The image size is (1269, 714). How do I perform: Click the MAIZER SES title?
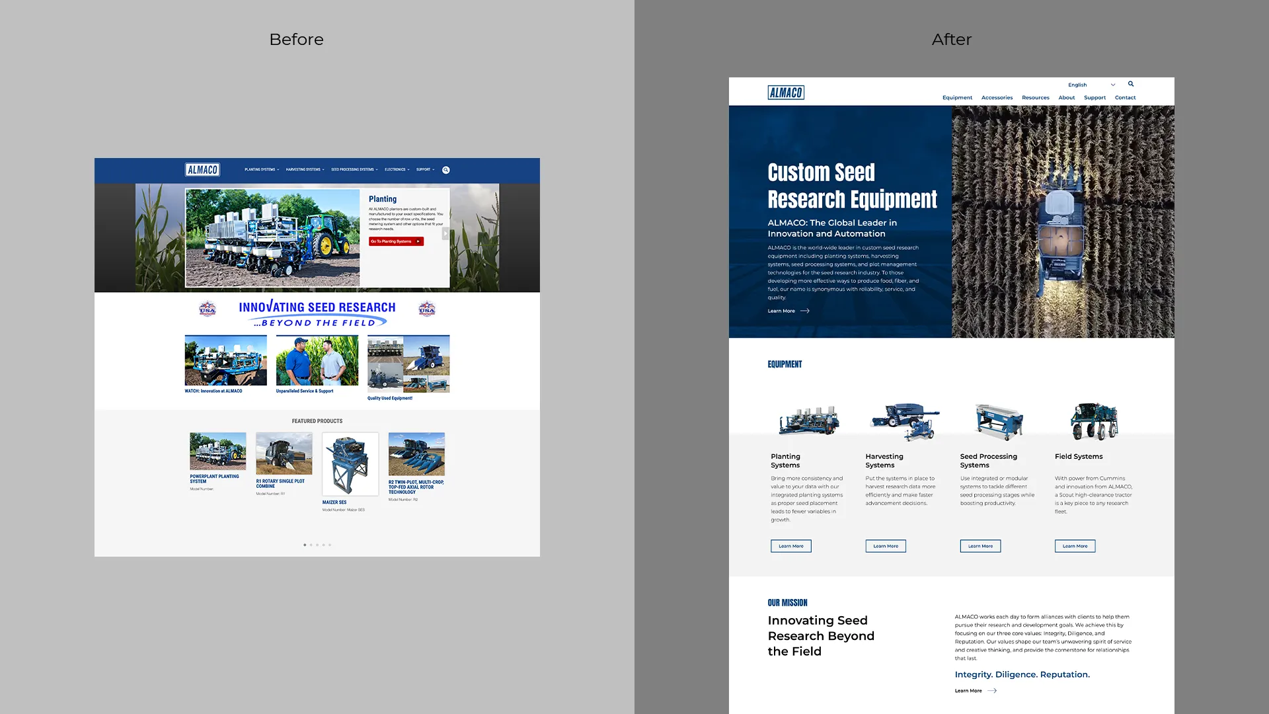pyautogui.click(x=334, y=502)
